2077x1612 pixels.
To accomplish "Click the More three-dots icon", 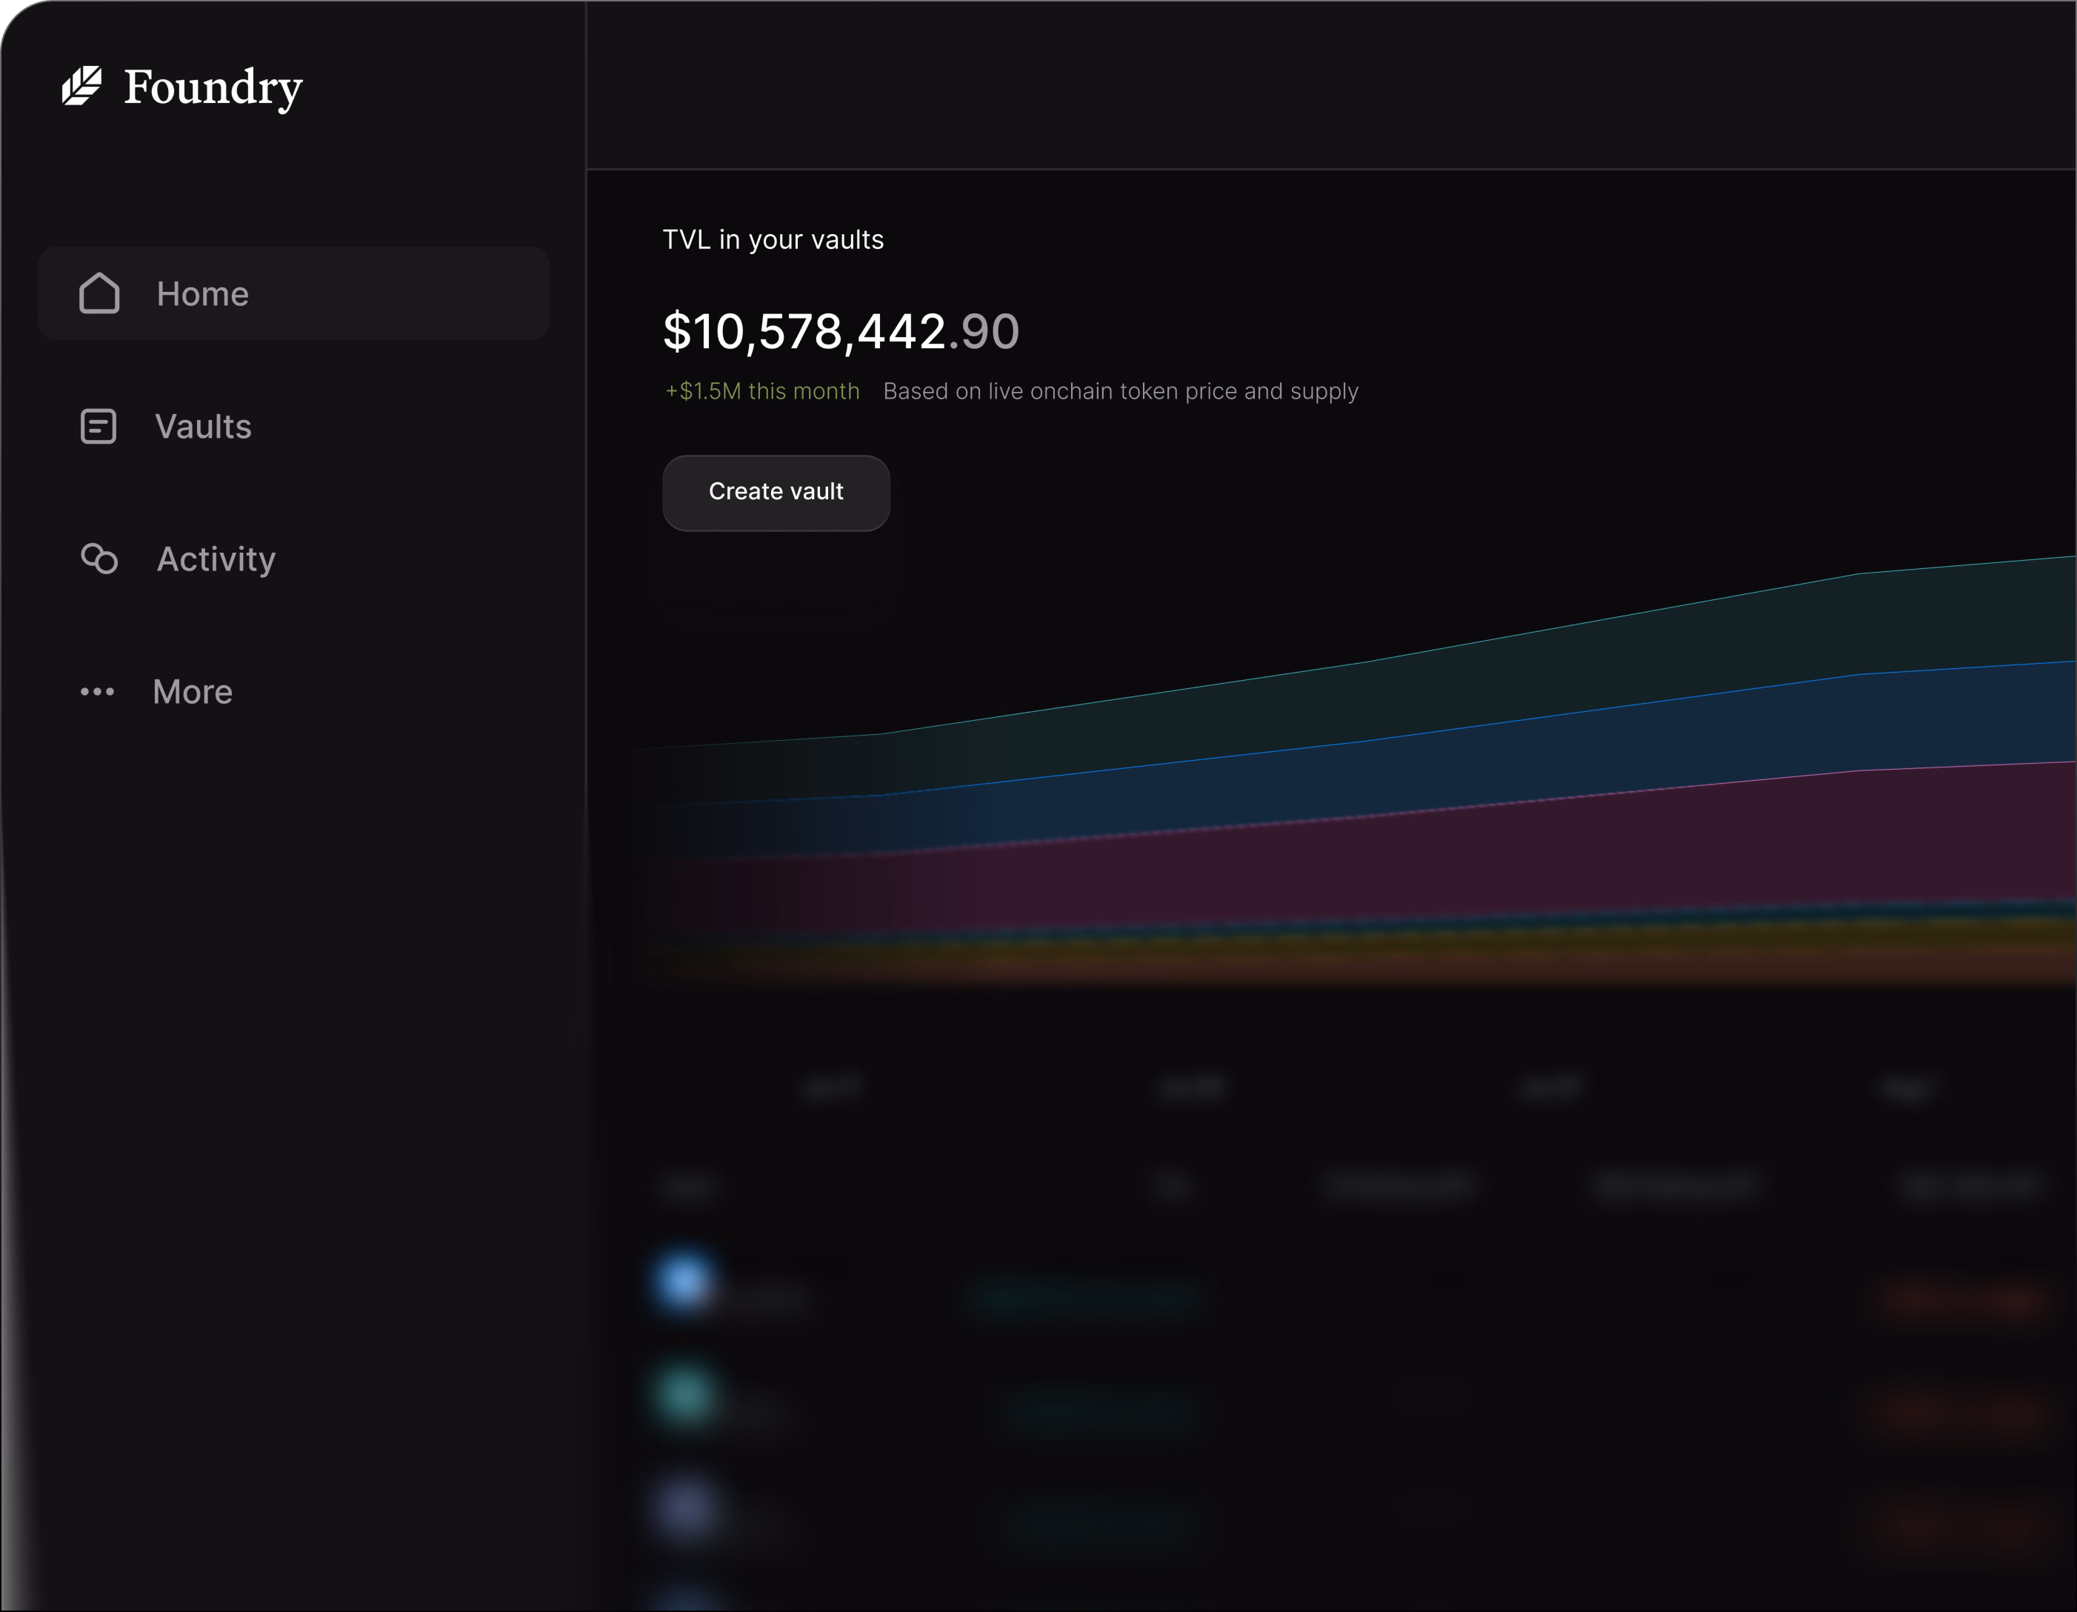I will [97, 691].
